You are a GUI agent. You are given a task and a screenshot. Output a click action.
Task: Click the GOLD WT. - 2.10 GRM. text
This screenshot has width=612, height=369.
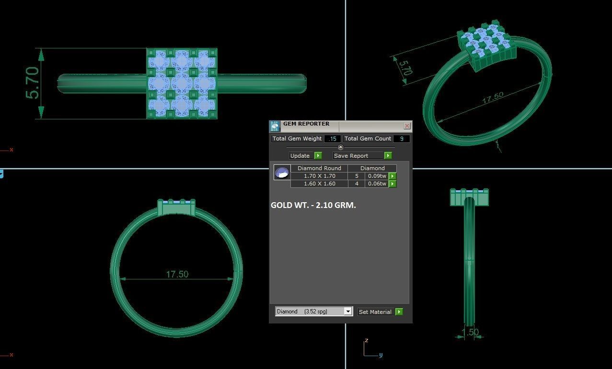pos(313,205)
